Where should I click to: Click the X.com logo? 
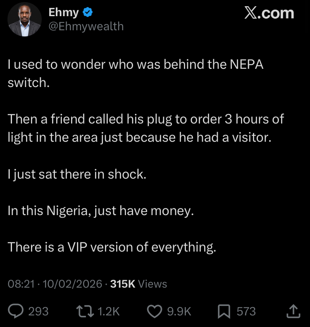tap(269, 13)
